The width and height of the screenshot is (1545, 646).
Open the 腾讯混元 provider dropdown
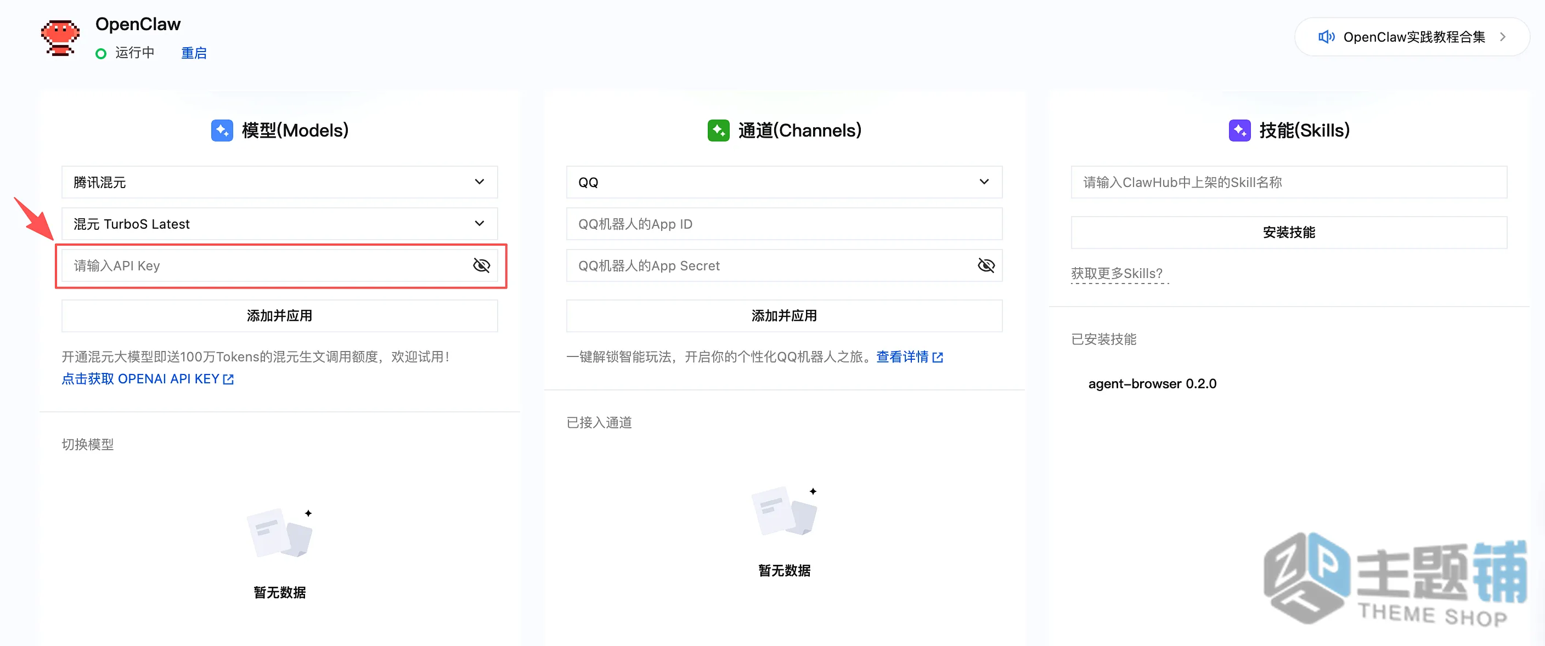point(279,182)
